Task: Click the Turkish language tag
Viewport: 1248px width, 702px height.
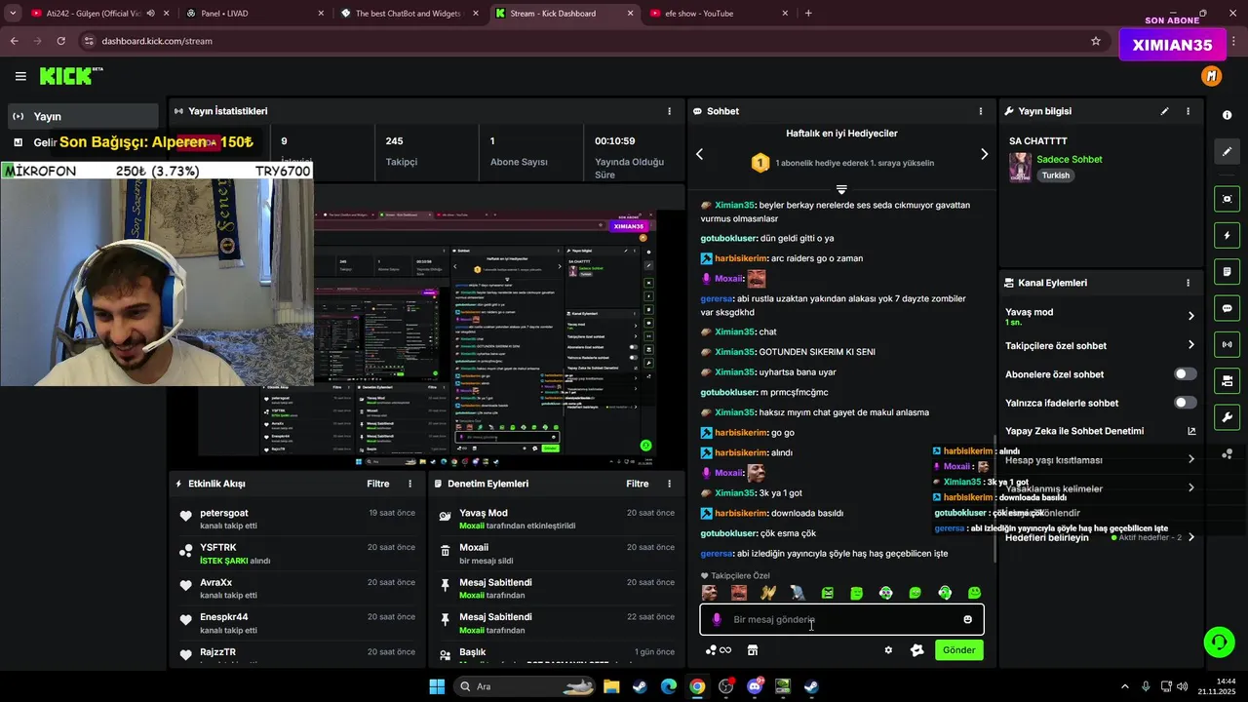Action: [1055, 175]
